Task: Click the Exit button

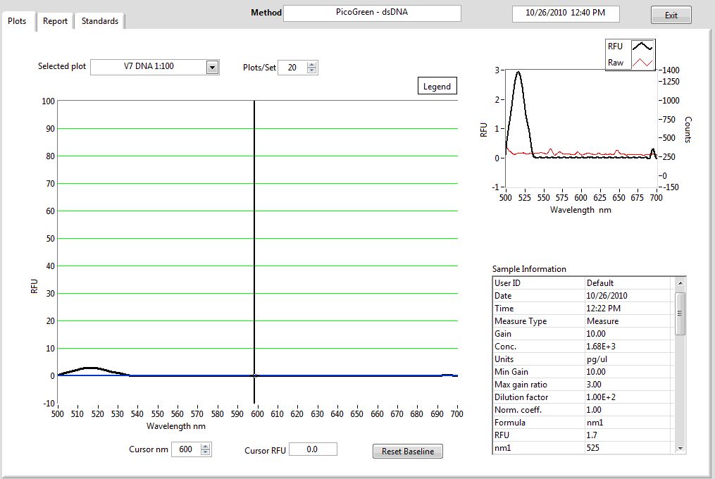Action: tap(671, 15)
